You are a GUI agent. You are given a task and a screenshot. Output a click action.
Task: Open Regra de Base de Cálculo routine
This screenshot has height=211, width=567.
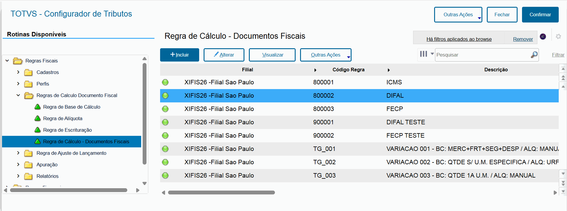[72, 107]
